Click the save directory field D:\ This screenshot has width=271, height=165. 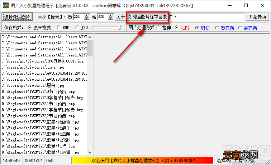[x=207, y=17]
